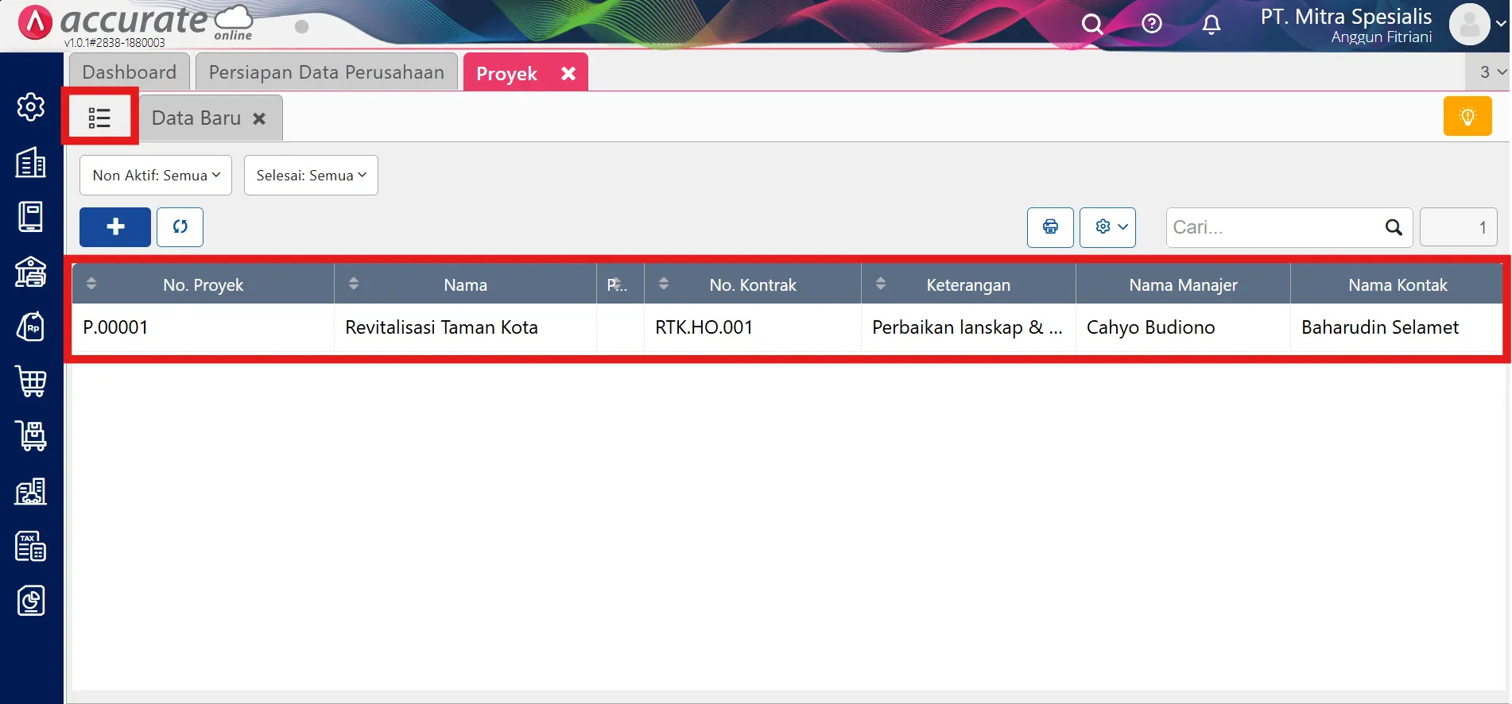
Task: Open the help question mark icon
Action: click(x=1151, y=24)
